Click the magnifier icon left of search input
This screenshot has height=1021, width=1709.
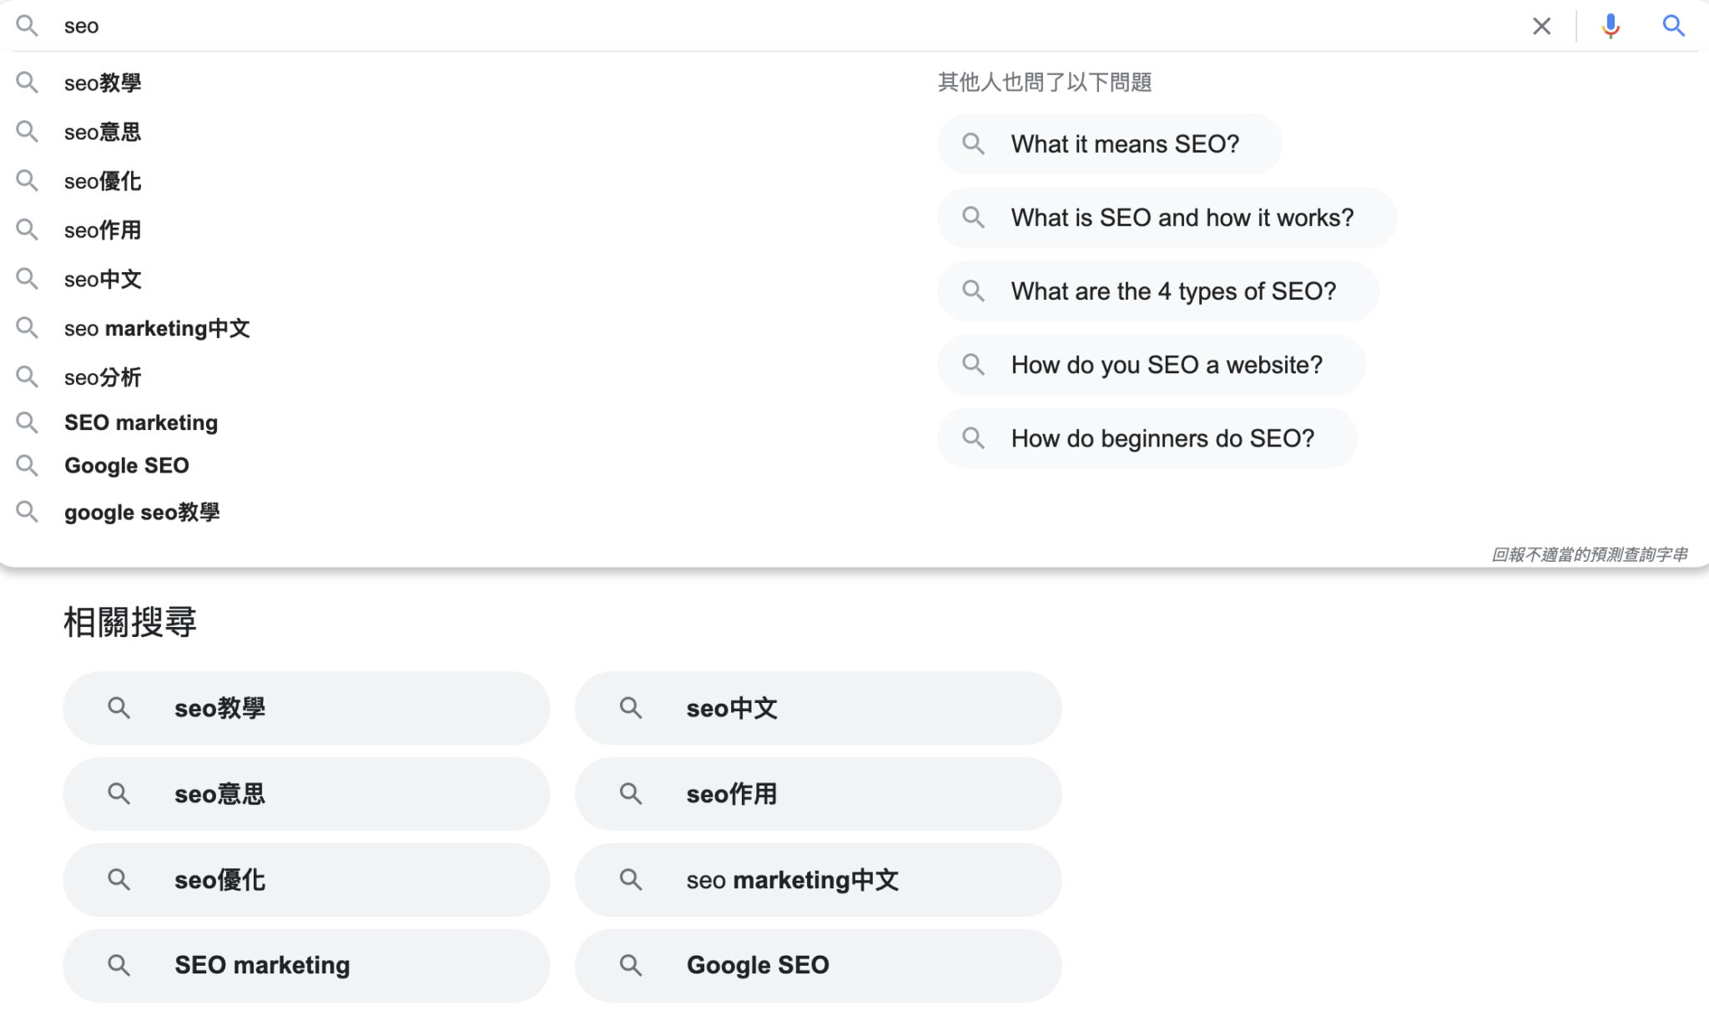pos(27,26)
